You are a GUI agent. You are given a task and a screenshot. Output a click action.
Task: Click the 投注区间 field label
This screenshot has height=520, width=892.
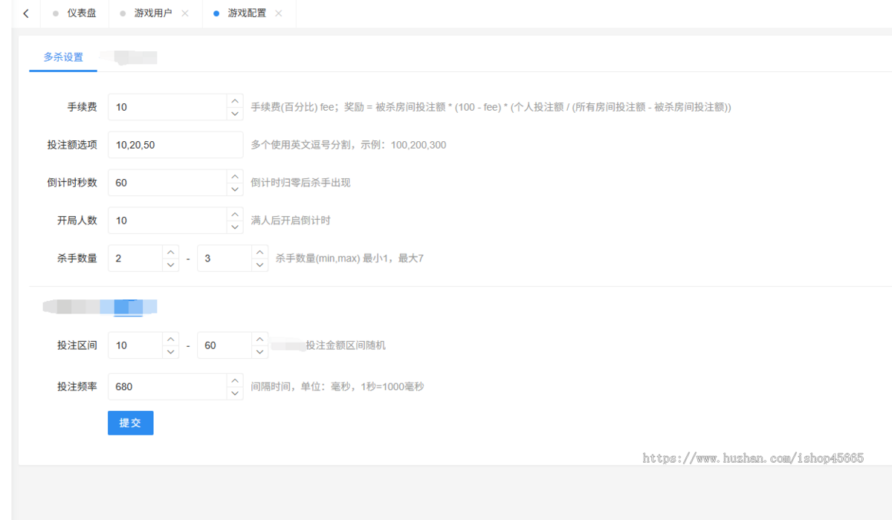pos(77,345)
